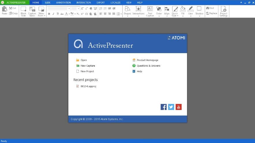Toggle Underline formatting
This screenshot has height=143, width=255.
click(58, 14)
